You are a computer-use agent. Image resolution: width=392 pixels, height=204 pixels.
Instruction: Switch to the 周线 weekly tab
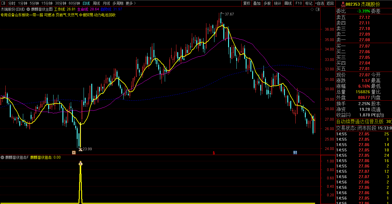96,3
